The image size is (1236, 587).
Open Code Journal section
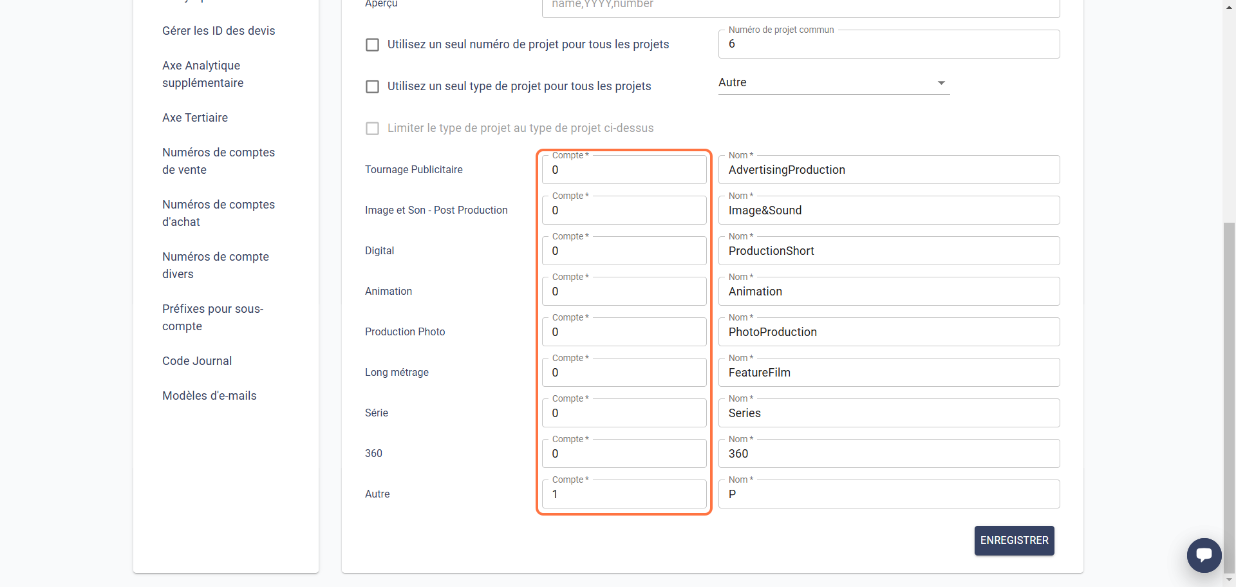pos(197,361)
